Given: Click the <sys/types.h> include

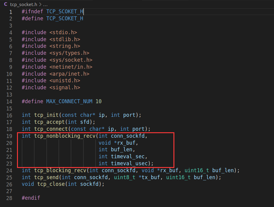Looking at the screenshot, I should [69, 53].
